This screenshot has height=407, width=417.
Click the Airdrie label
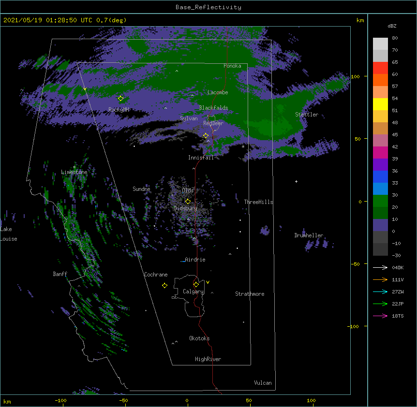click(195, 260)
